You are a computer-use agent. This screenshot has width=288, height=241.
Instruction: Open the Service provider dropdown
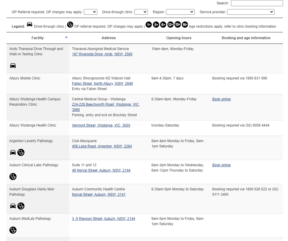point(251,12)
